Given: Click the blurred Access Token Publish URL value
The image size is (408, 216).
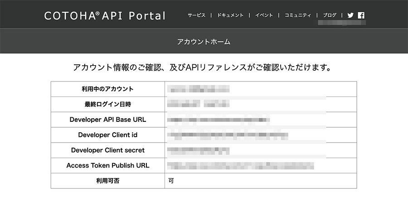Looking at the screenshot, I should [240, 166].
